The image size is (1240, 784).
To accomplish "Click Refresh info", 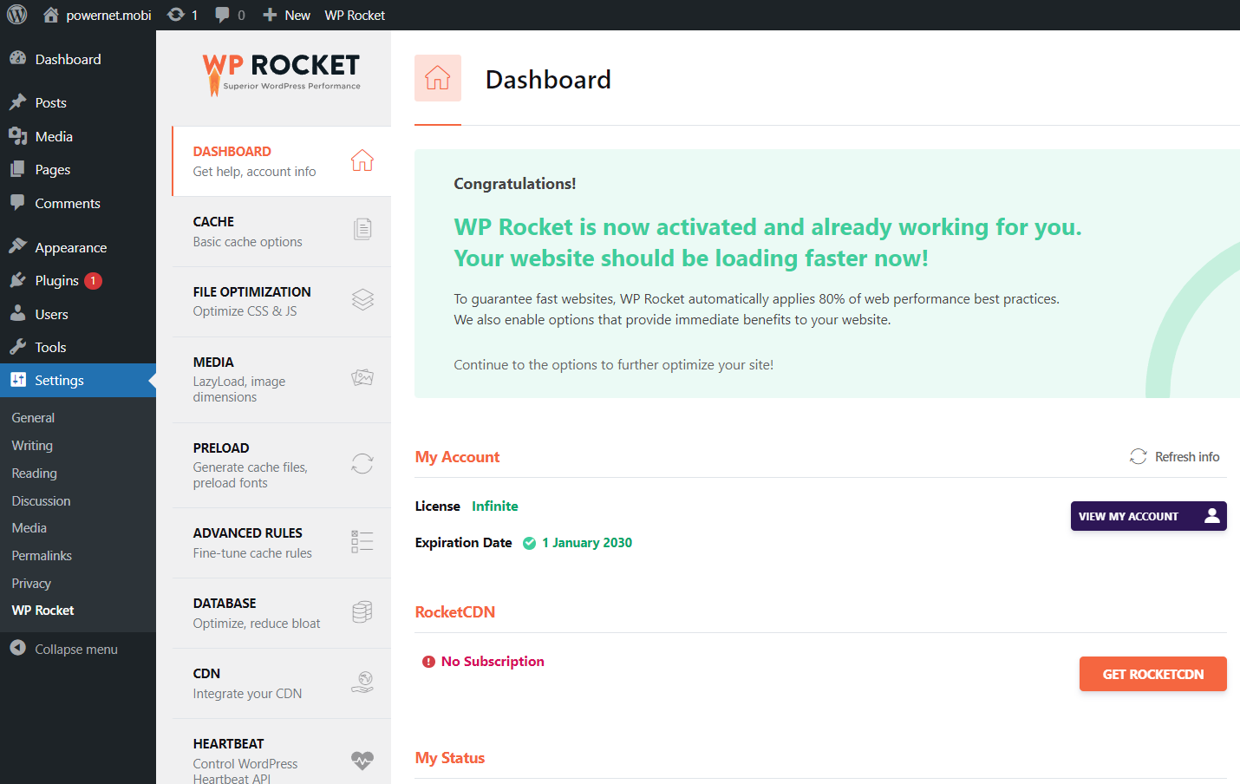I will (1174, 456).
